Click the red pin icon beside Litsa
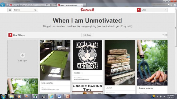 pyautogui.click(x=139, y=10)
